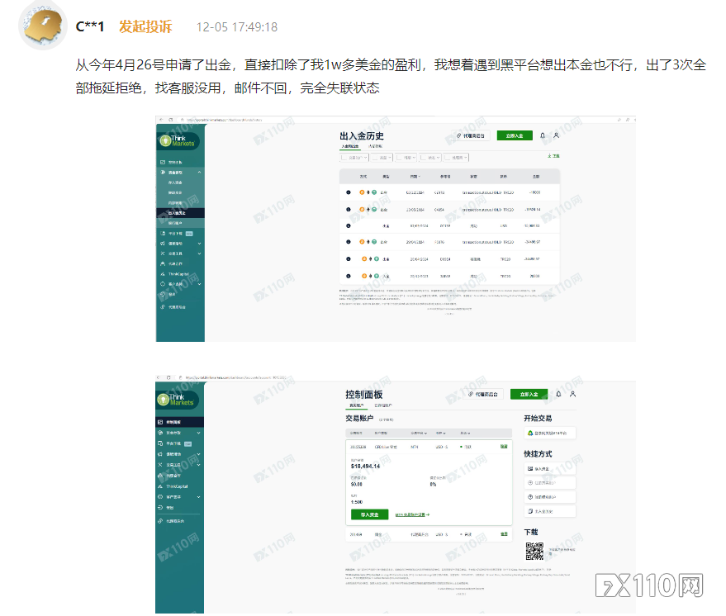Click the download link above history table
This screenshot has height=616, width=726.
553,156
